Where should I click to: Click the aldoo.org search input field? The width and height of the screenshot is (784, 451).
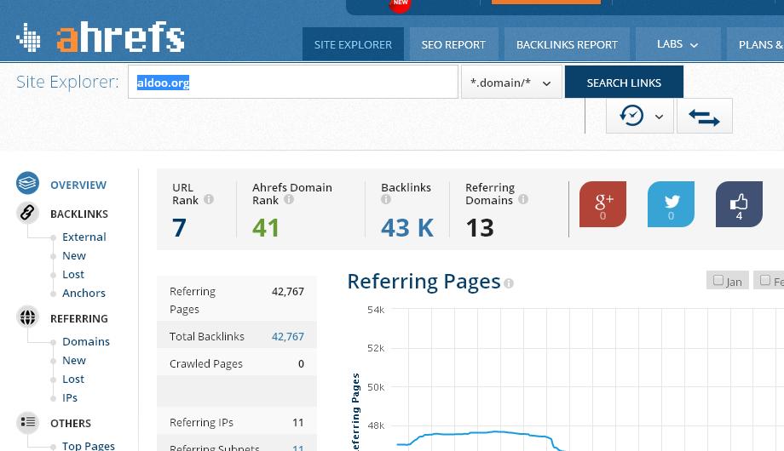tap(293, 83)
